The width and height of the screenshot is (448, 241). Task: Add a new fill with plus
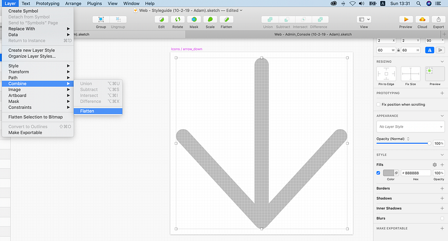click(x=442, y=164)
